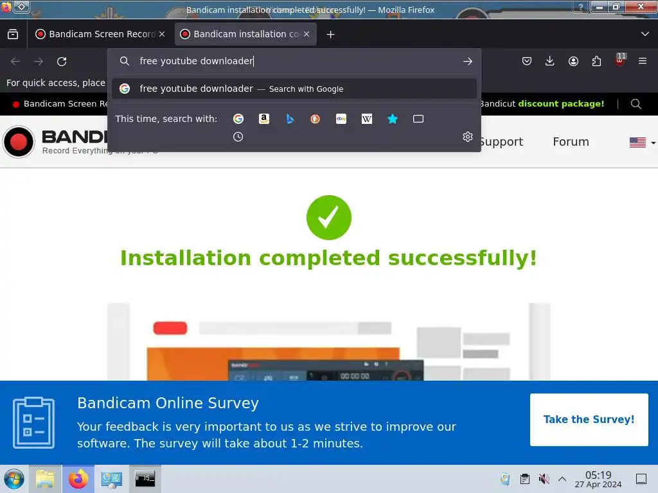Search with Google one-off engine icon
The image size is (658, 493).
238,119
